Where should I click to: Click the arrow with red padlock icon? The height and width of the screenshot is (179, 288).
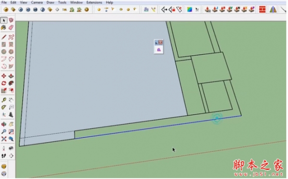[172, 10]
